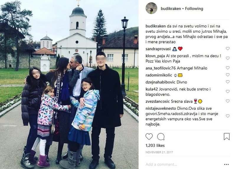The image size is (233, 169).
Task: Focus the Add a comment field
Action: point(183,164)
